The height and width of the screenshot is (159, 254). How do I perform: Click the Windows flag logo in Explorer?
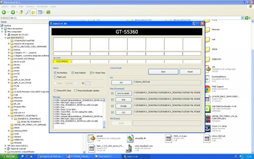click(251, 6)
